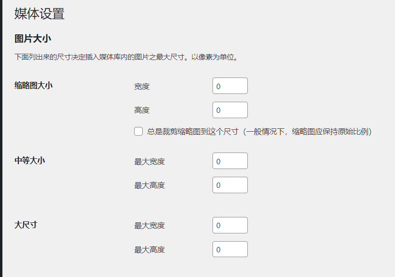Click the thumbnail height input field
Viewport: 395px width, 277px height.
[x=230, y=110]
